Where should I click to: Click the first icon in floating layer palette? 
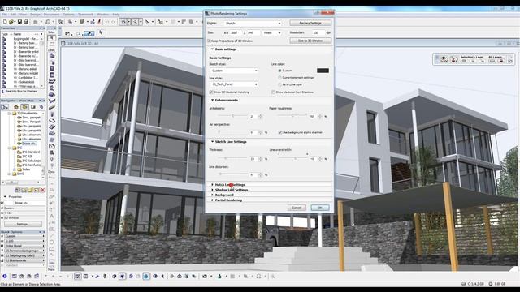pos(444,59)
